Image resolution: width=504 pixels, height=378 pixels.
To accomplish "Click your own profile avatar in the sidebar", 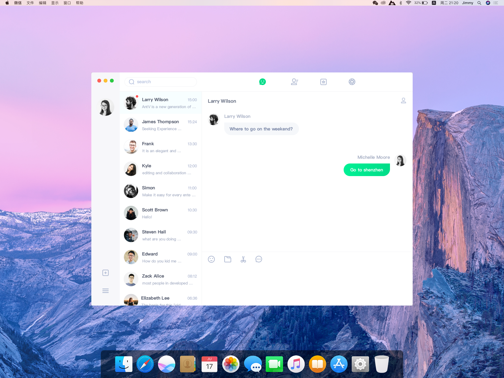I will (x=106, y=107).
